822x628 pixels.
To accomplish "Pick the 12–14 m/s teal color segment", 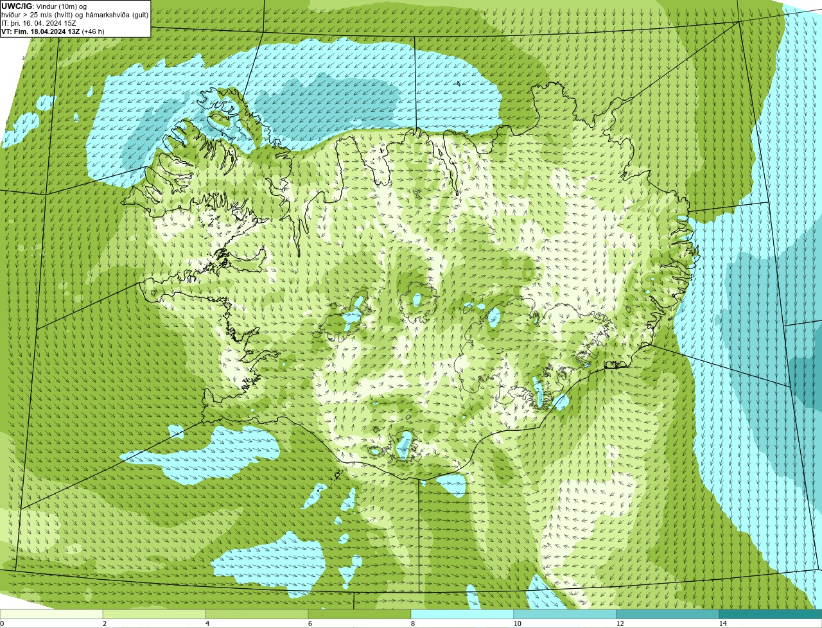I will 668,614.
